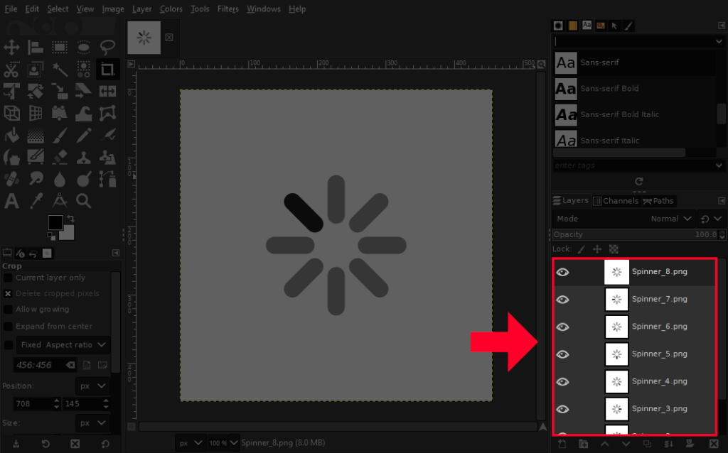Switch to the Channels tab
Image resolution: width=728 pixels, height=453 pixels.
(x=616, y=200)
